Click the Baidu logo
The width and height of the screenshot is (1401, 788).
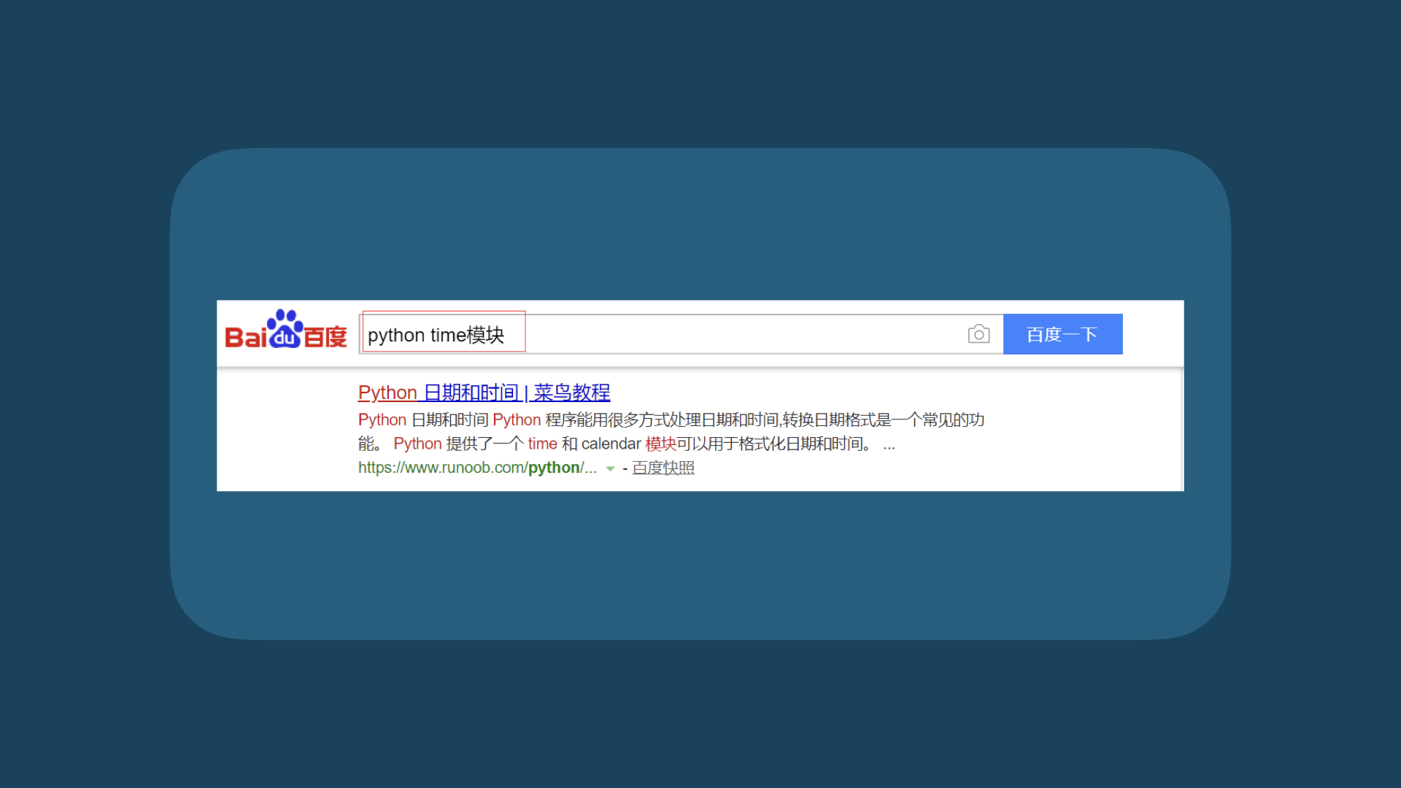pyautogui.click(x=285, y=330)
